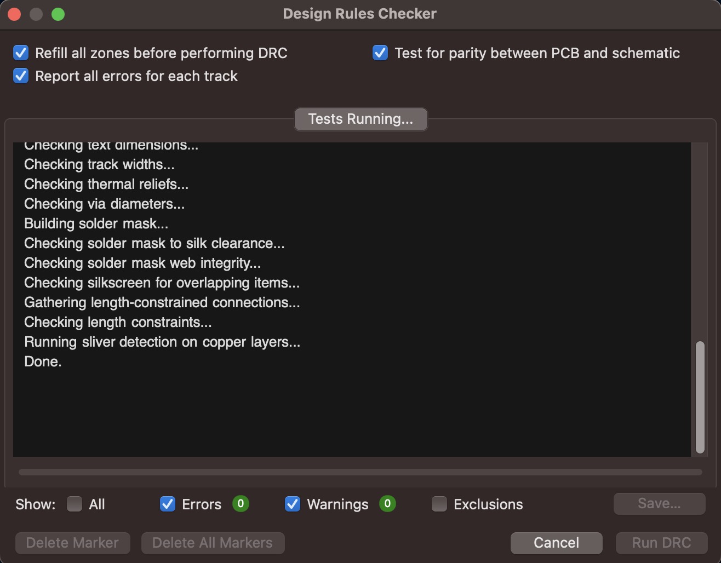Click 'Building solder mask...' log line
The image size is (721, 563).
[96, 223]
